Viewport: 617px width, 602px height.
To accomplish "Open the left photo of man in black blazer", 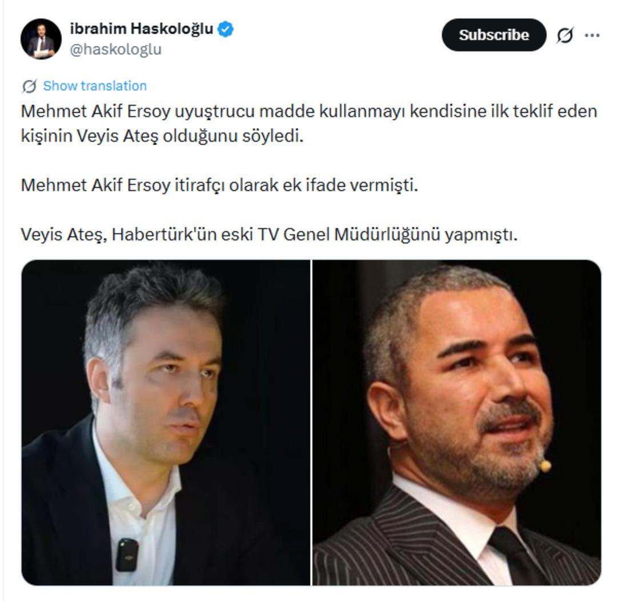I will coord(166,423).
